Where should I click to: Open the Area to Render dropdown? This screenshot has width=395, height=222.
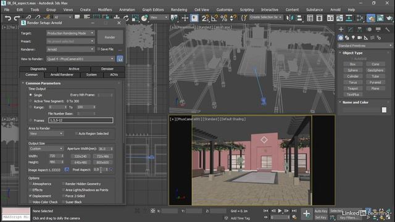tap(46, 134)
